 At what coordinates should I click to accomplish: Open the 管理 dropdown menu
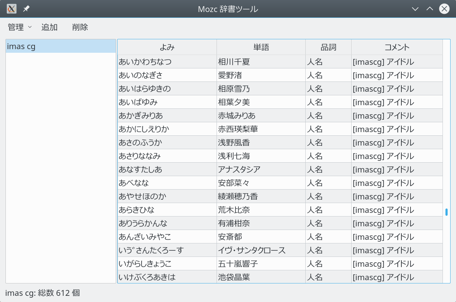20,27
